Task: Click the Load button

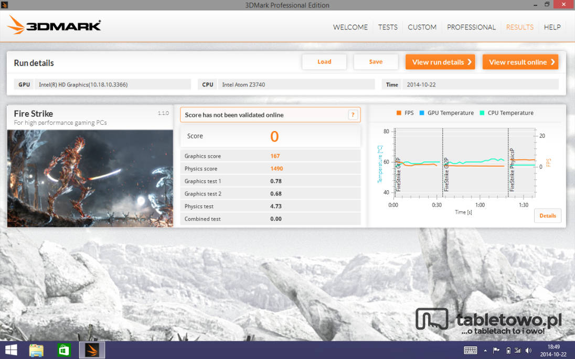Action: pos(324,62)
